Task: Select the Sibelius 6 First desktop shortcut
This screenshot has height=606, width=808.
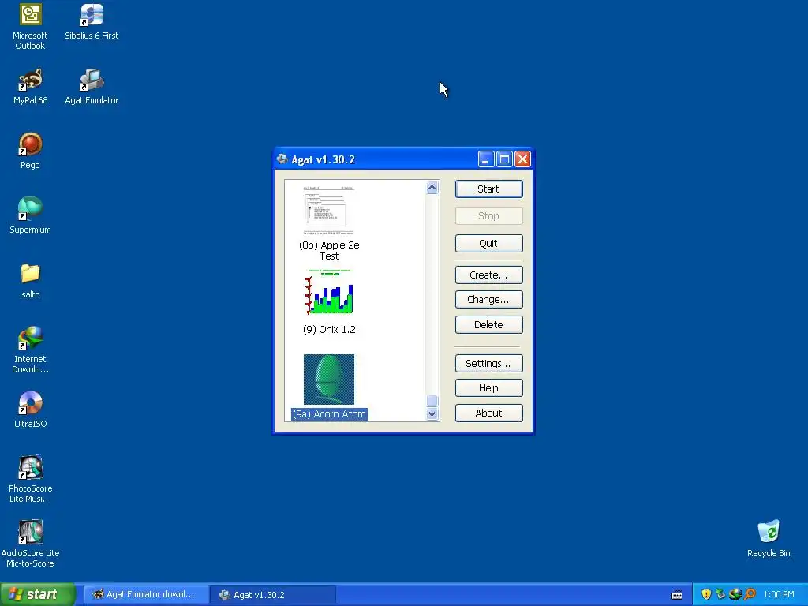Action: pos(92,21)
